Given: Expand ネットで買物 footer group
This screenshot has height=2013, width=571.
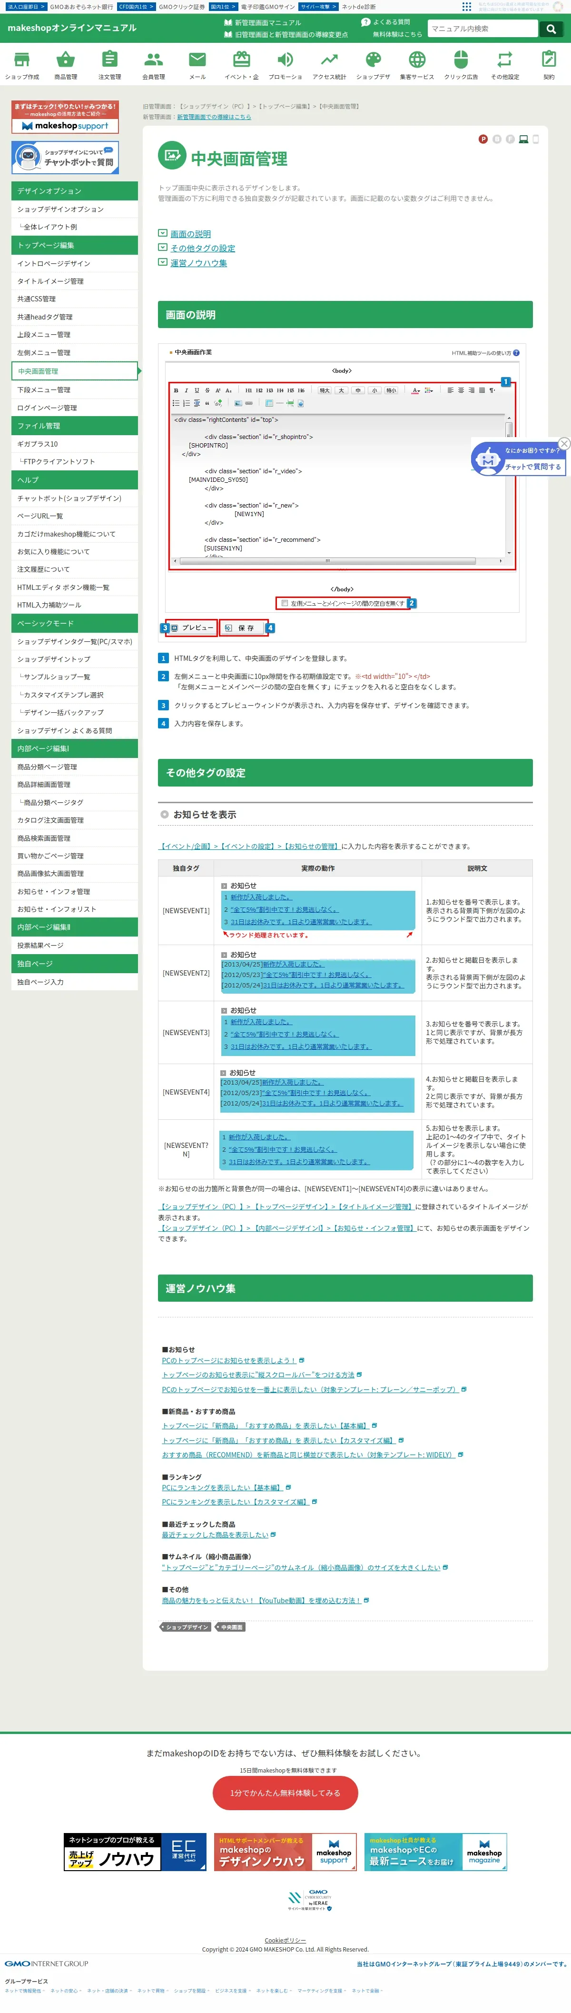Looking at the screenshot, I should click(x=153, y=1991).
